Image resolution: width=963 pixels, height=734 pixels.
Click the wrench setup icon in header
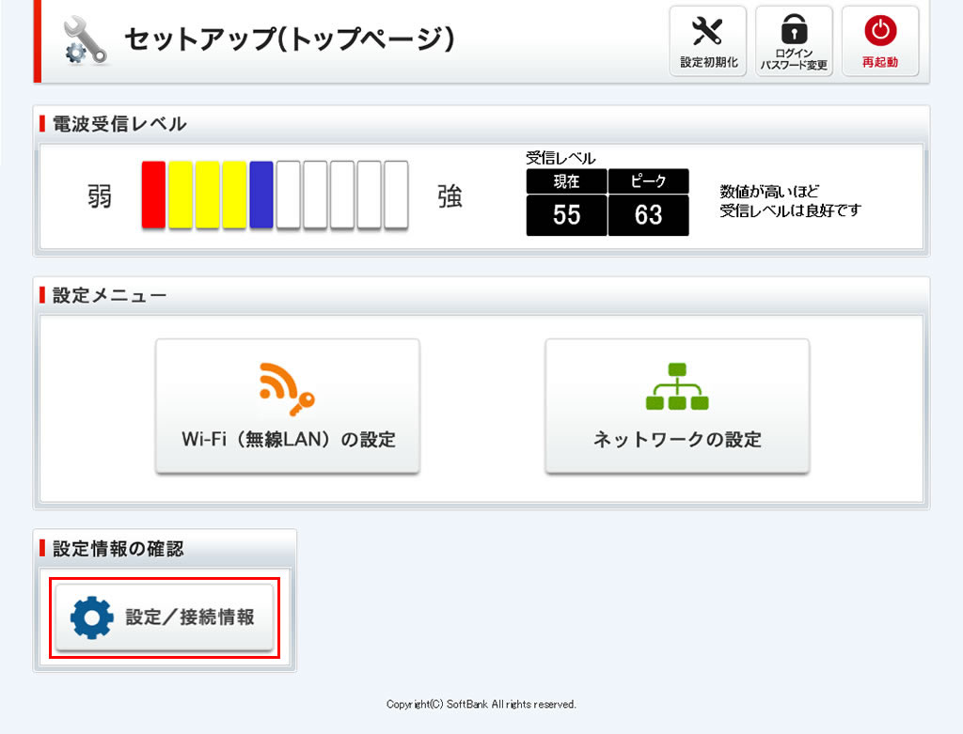(86, 40)
